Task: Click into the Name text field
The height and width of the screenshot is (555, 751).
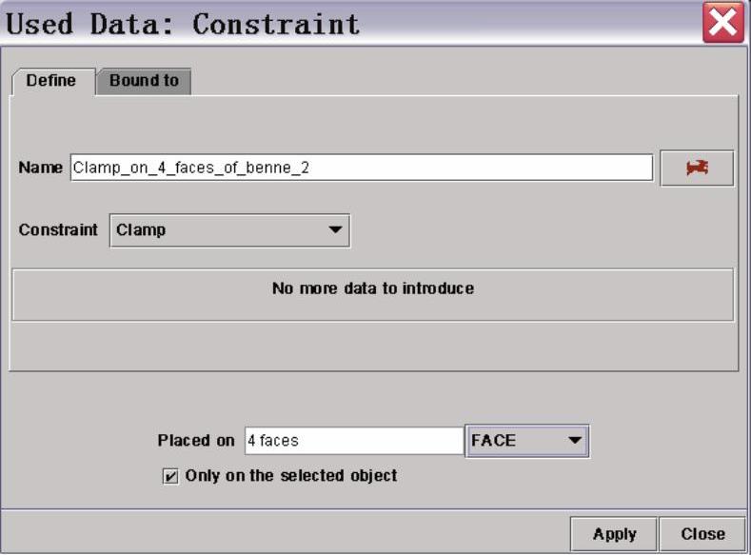Action: (x=362, y=168)
